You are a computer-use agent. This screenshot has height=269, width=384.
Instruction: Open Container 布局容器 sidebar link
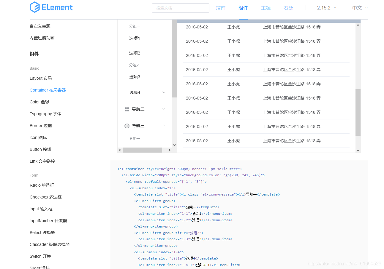point(48,90)
